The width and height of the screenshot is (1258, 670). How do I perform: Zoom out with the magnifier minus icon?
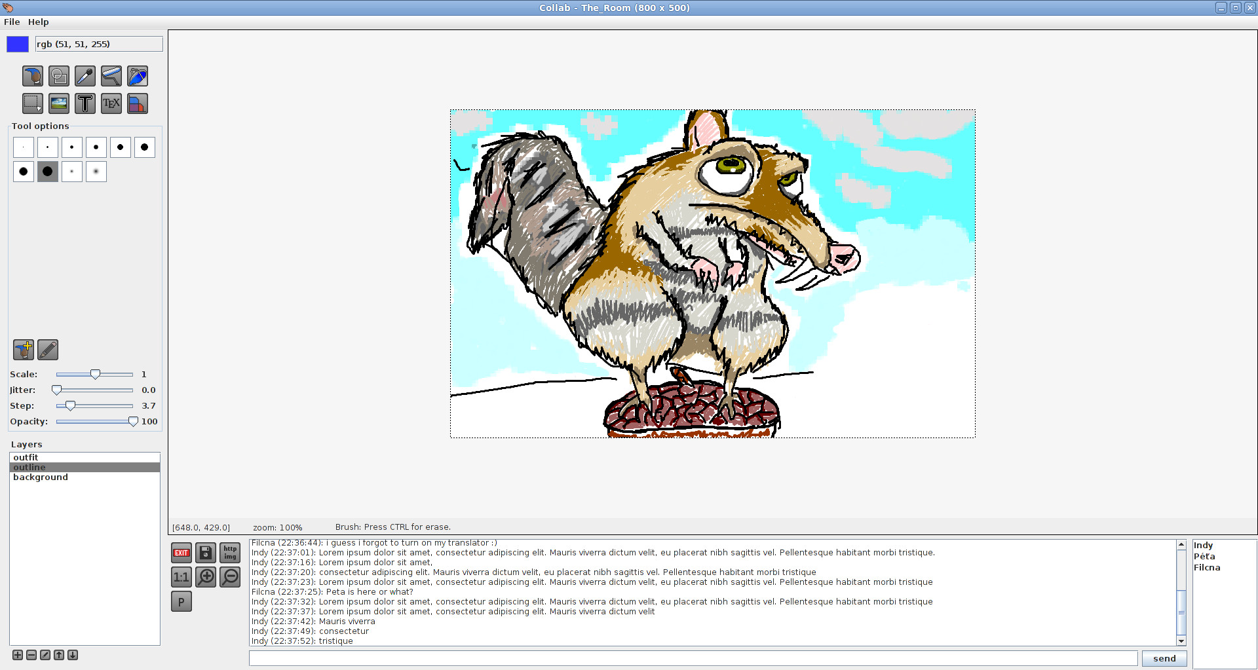click(x=230, y=577)
